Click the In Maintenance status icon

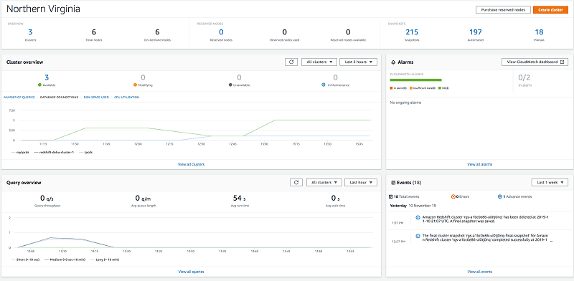click(x=324, y=85)
